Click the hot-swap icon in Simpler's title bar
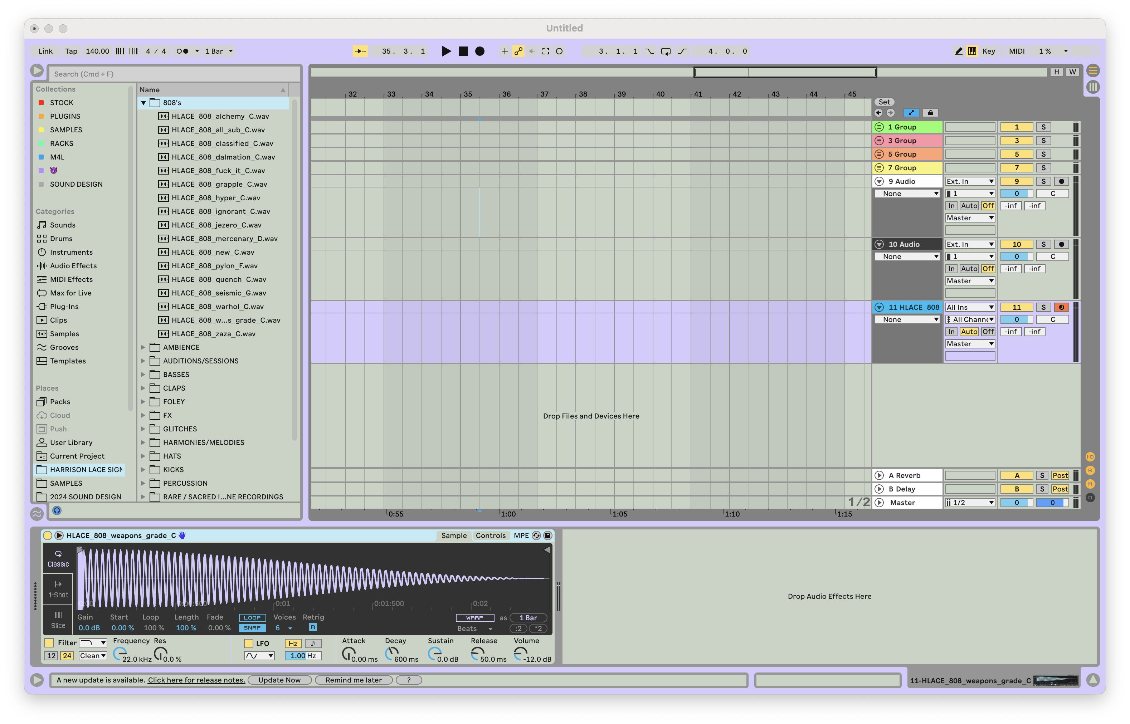Screen dimensions: 1130x724 point(536,535)
